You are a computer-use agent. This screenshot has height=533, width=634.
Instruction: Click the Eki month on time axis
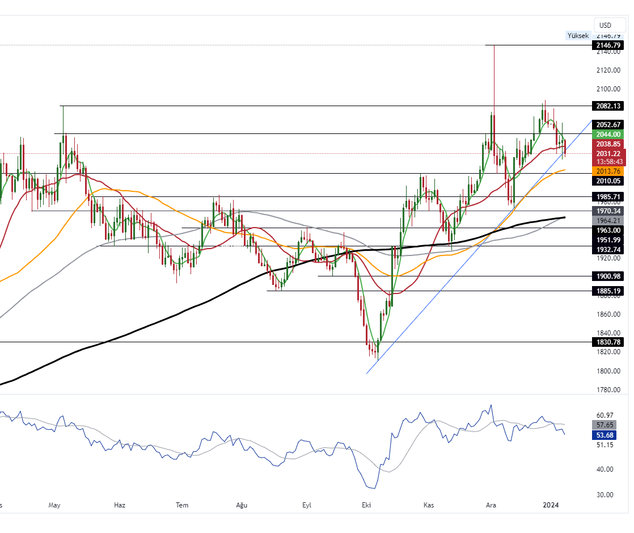[367, 505]
